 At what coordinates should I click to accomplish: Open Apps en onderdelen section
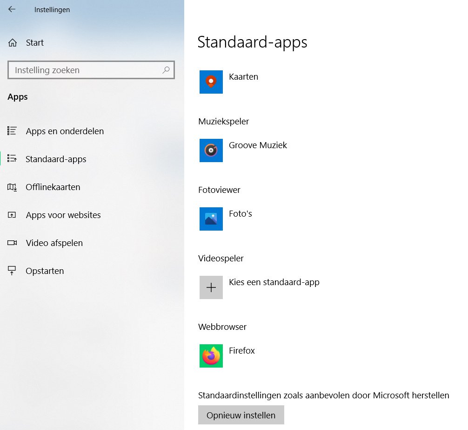tap(65, 131)
